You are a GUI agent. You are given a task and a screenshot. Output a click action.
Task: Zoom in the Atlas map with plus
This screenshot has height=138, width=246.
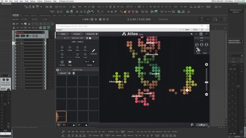pyautogui.click(x=206, y=64)
